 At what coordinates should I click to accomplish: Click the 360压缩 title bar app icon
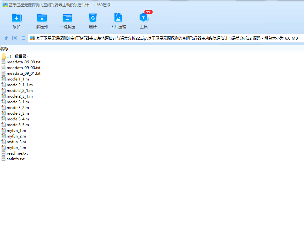5,5
